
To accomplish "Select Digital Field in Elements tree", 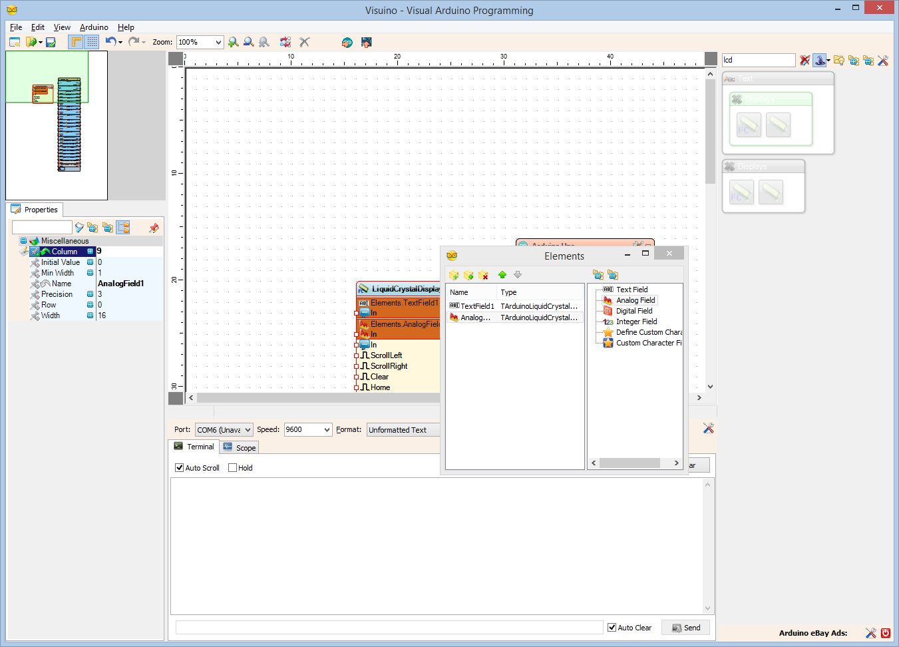I will (634, 311).
